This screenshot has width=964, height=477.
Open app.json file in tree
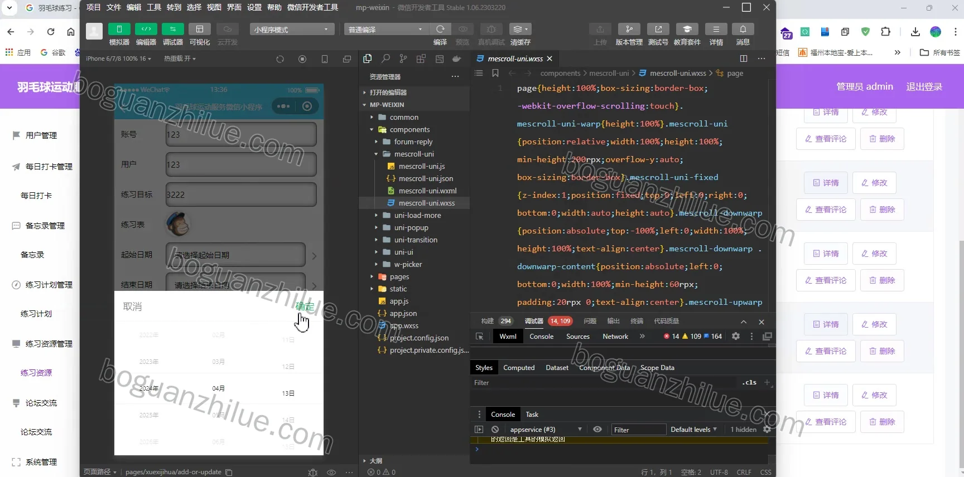403,313
